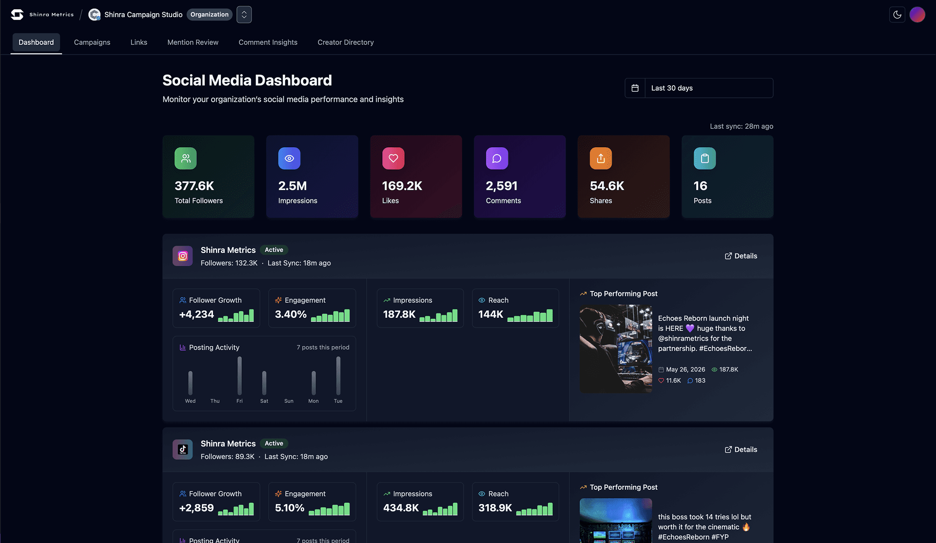Click the comment icon next to 183

[x=690, y=381]
